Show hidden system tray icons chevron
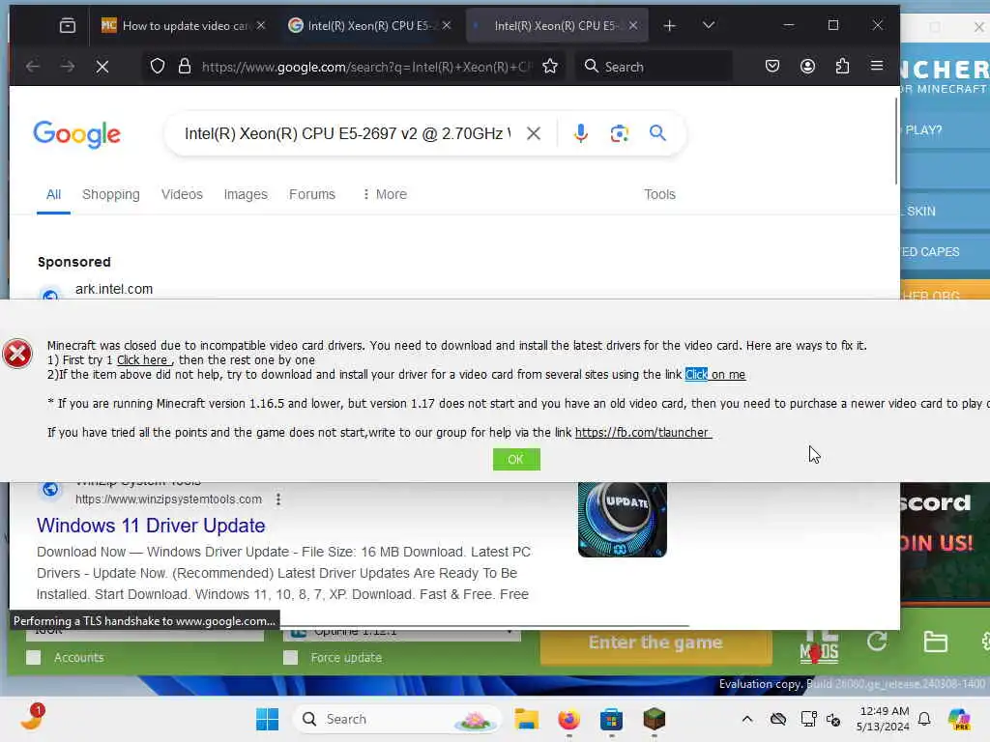This screenshot has width=990, height=742. [x=747, y=719]
